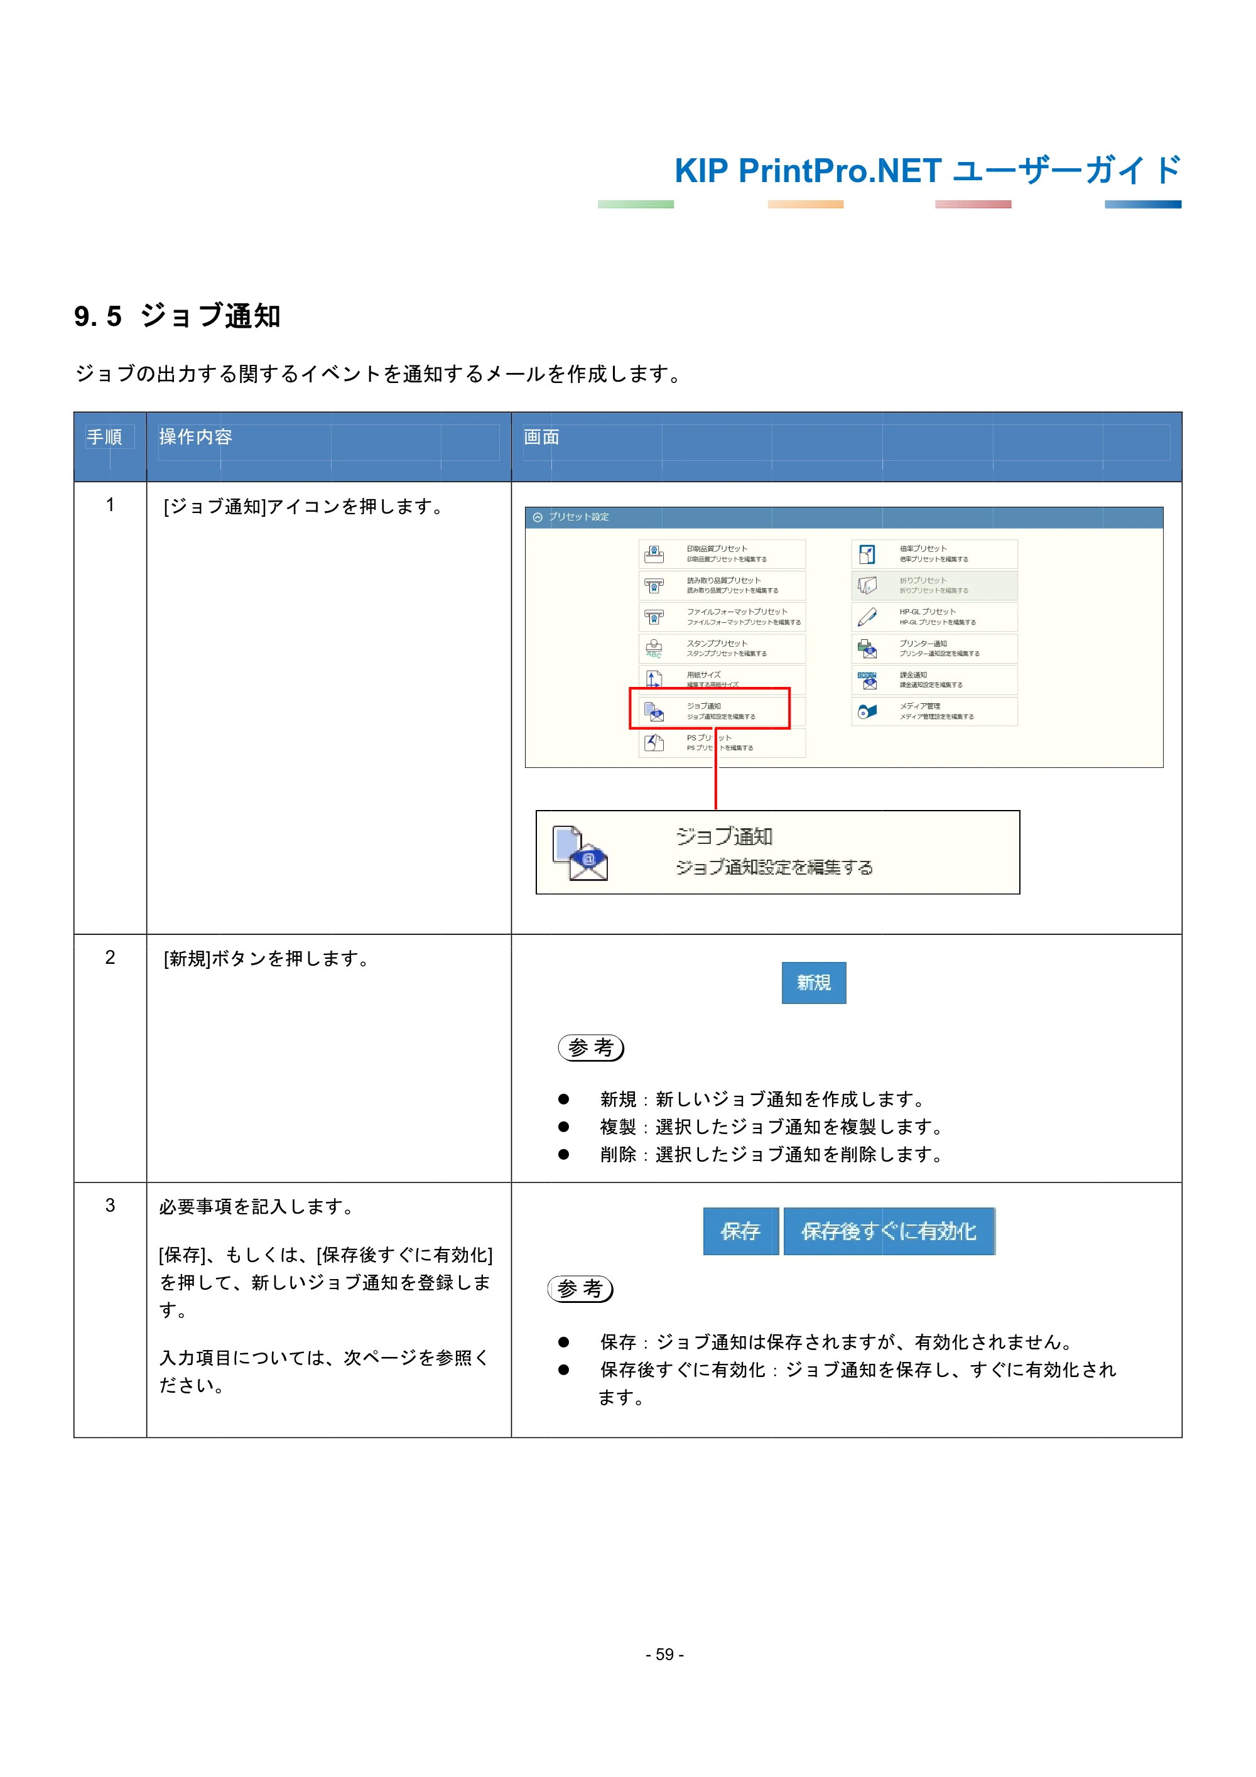The width and height of the screenshot is (1256, 1777).
Task: Click the 削除：選択したジョブ通知を削除します bullet
Action: click(772, 1155)
